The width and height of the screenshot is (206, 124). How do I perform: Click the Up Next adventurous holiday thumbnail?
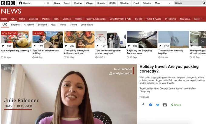click(x=48, y=40)
